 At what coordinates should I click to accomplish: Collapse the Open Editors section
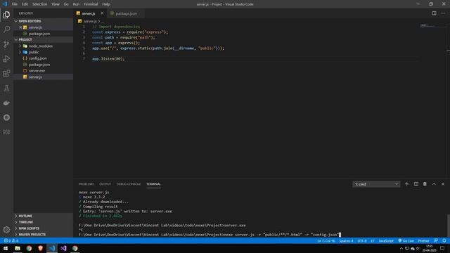pyautogui.click(x=43, y=21)
